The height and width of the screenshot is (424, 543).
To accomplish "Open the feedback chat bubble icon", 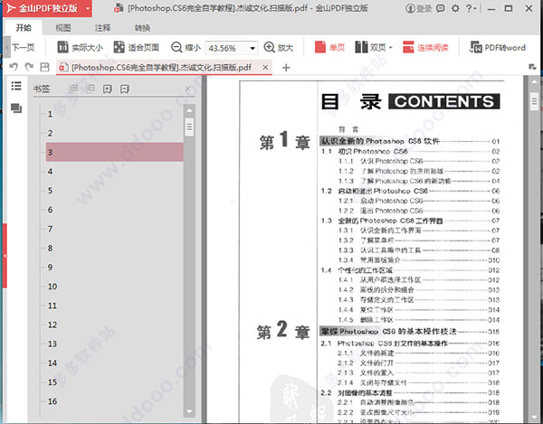I will point(441,8).
